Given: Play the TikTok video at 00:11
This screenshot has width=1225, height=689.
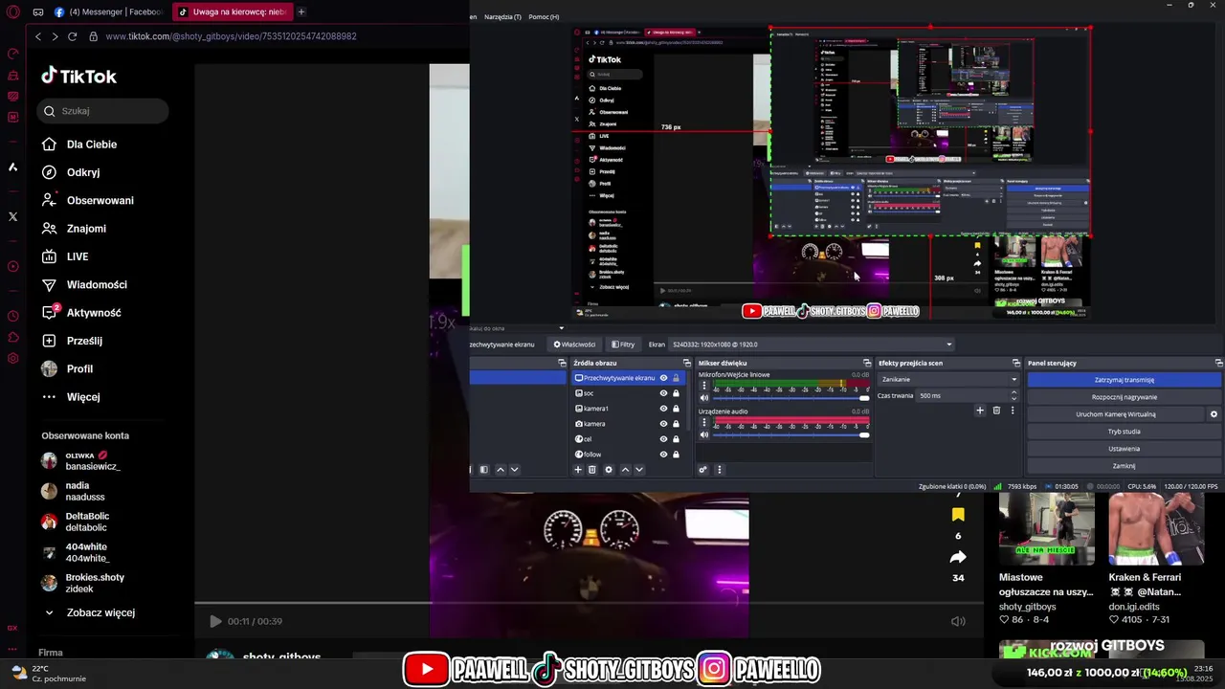Looking at the screenshot, I should pyautogui.click(x=215, y=621).
